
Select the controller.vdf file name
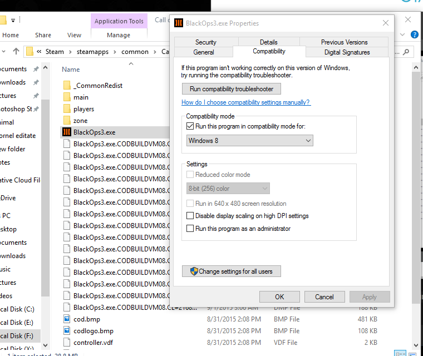tap(93, 343)
